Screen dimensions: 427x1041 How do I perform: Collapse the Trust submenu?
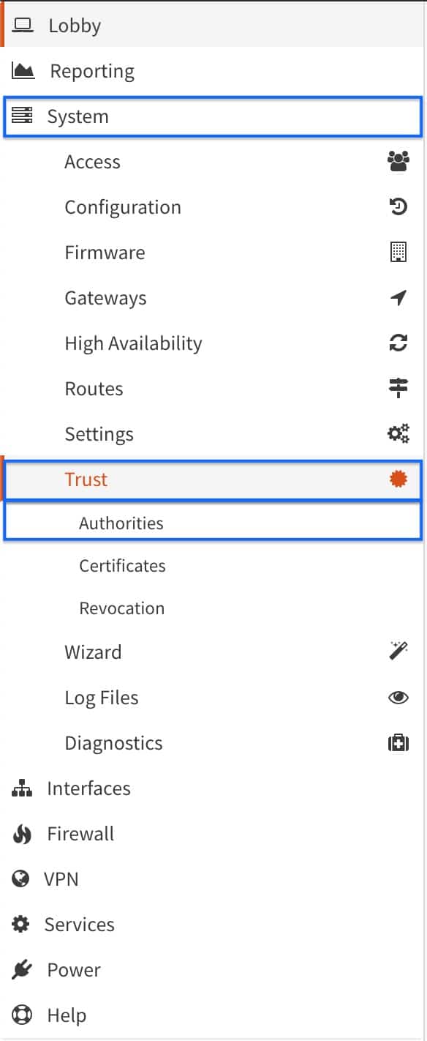pos(213,480)
